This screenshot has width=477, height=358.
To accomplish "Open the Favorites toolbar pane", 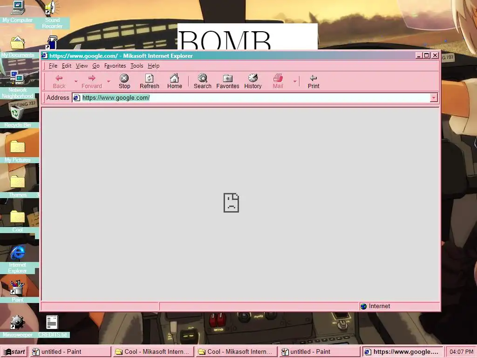I will pyautogui.click(x=227, y=81).
